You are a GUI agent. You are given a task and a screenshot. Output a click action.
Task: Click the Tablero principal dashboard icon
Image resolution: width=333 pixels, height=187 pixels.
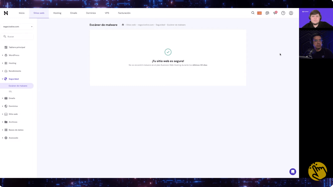(6, 47)
